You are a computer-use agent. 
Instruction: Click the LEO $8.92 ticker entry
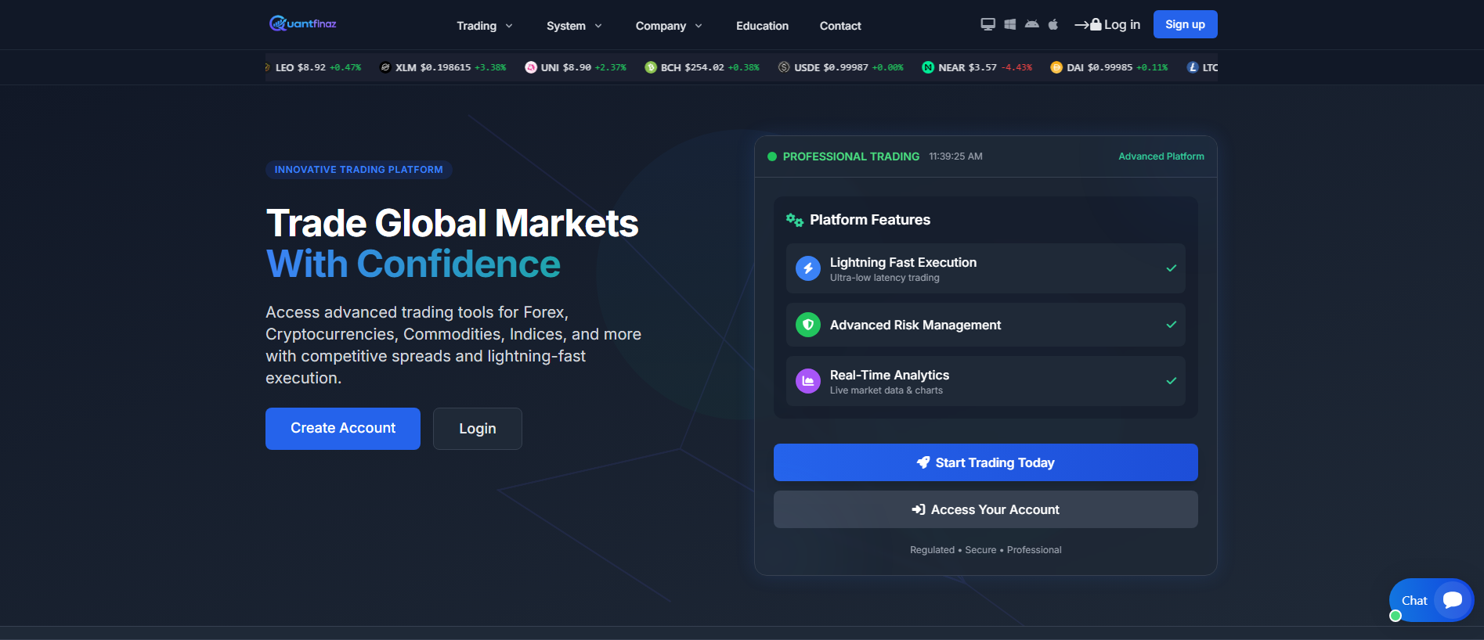313,67
